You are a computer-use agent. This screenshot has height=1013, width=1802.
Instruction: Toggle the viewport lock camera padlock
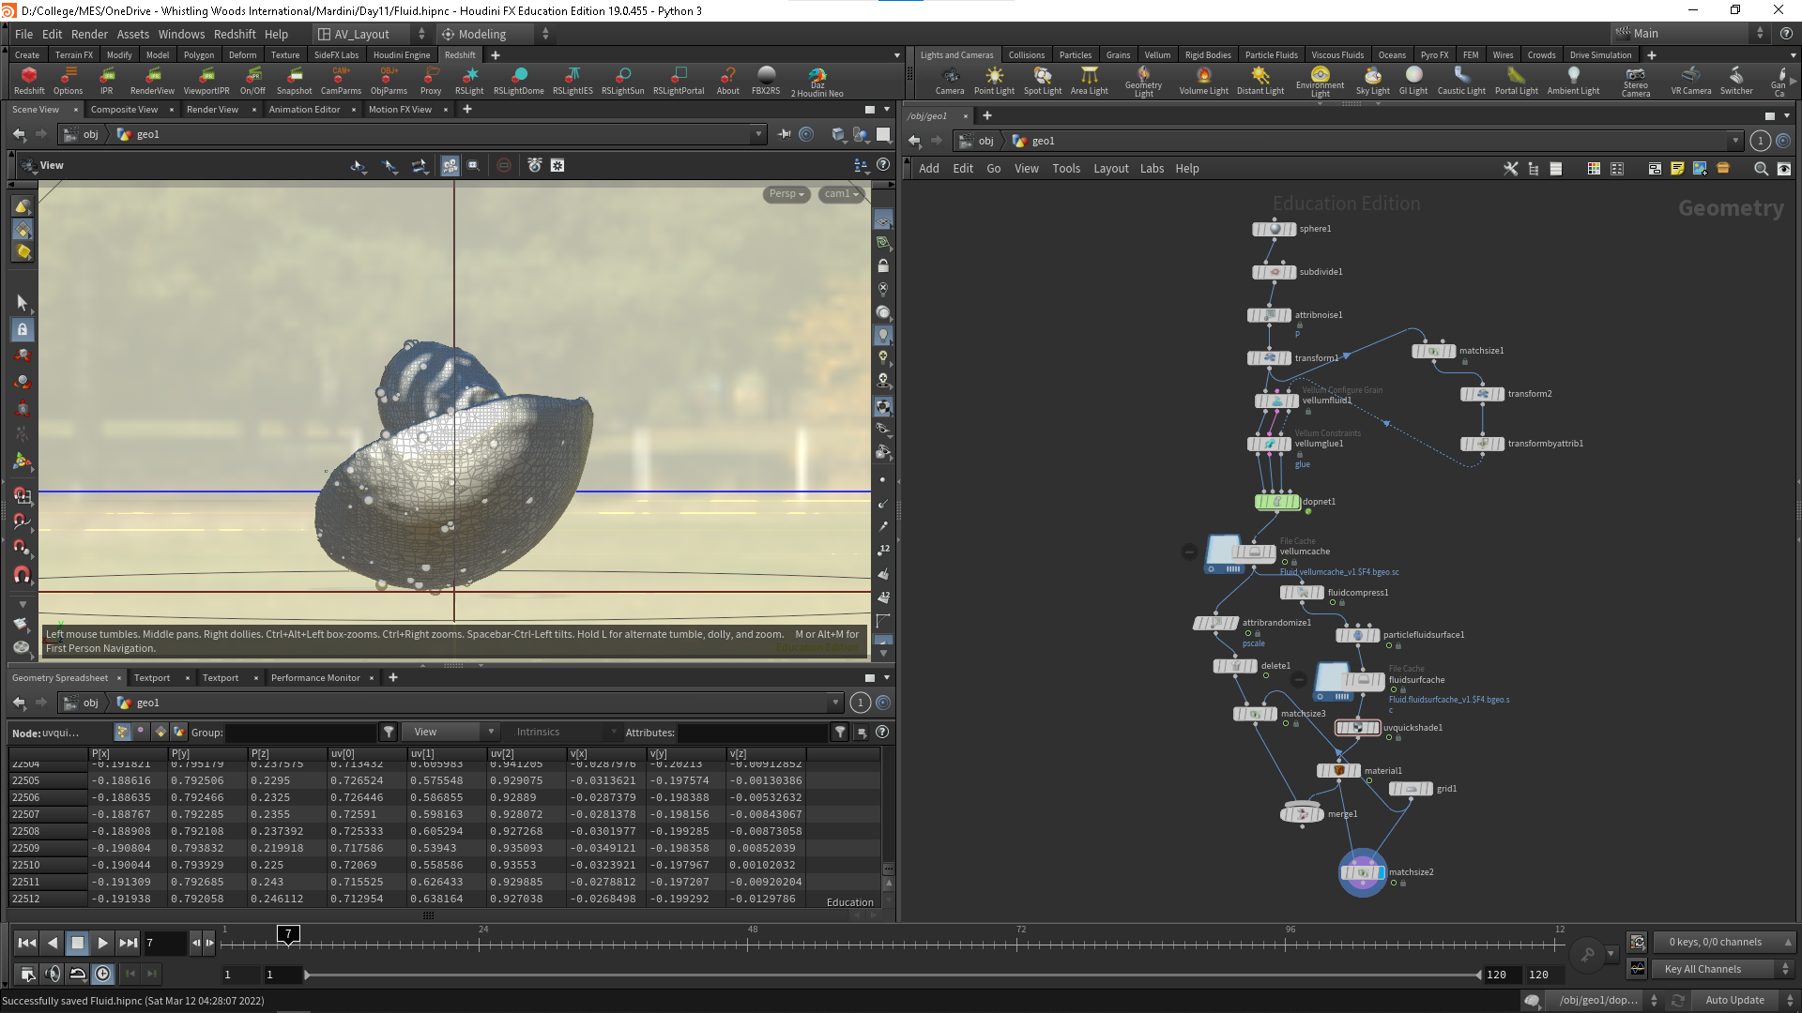pyautogui.click(x=882, y=266)
